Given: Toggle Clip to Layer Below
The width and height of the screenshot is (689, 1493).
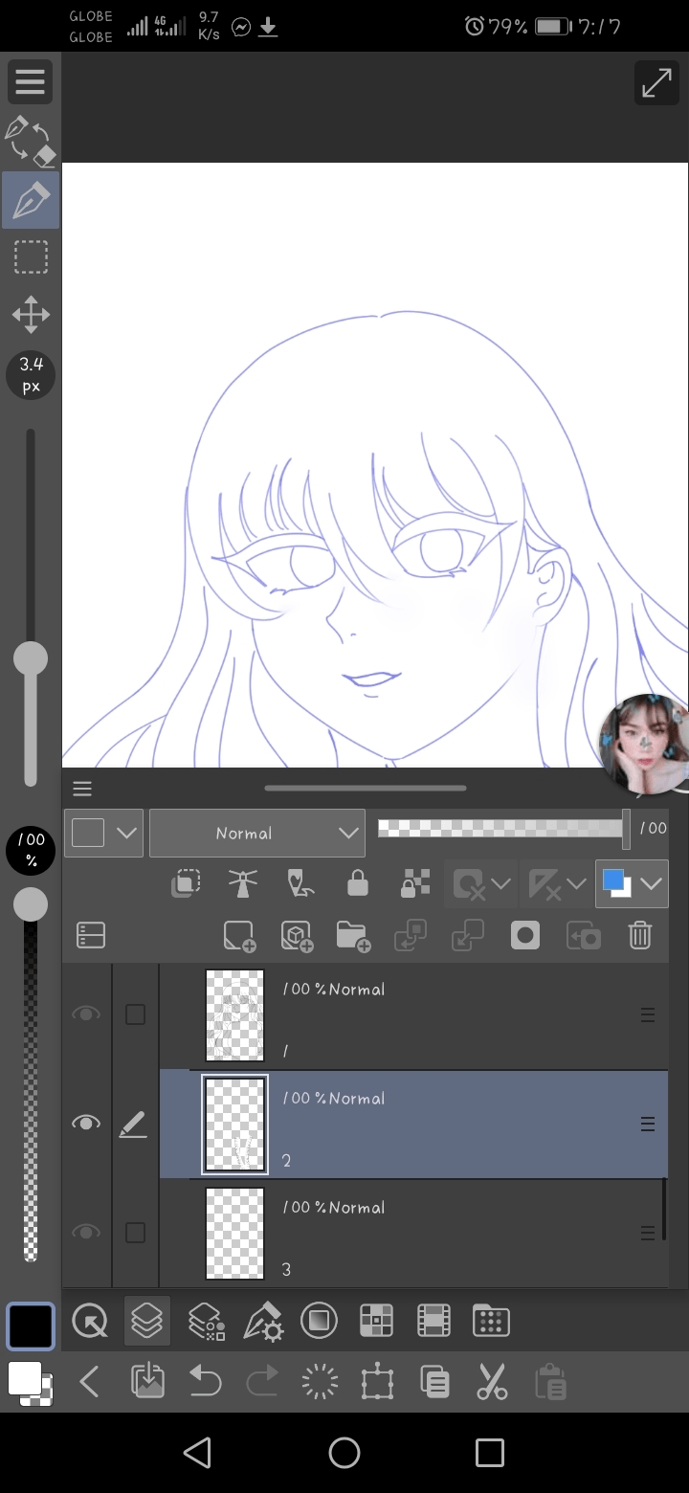Looking at the screenshot, I should point(186,883).
